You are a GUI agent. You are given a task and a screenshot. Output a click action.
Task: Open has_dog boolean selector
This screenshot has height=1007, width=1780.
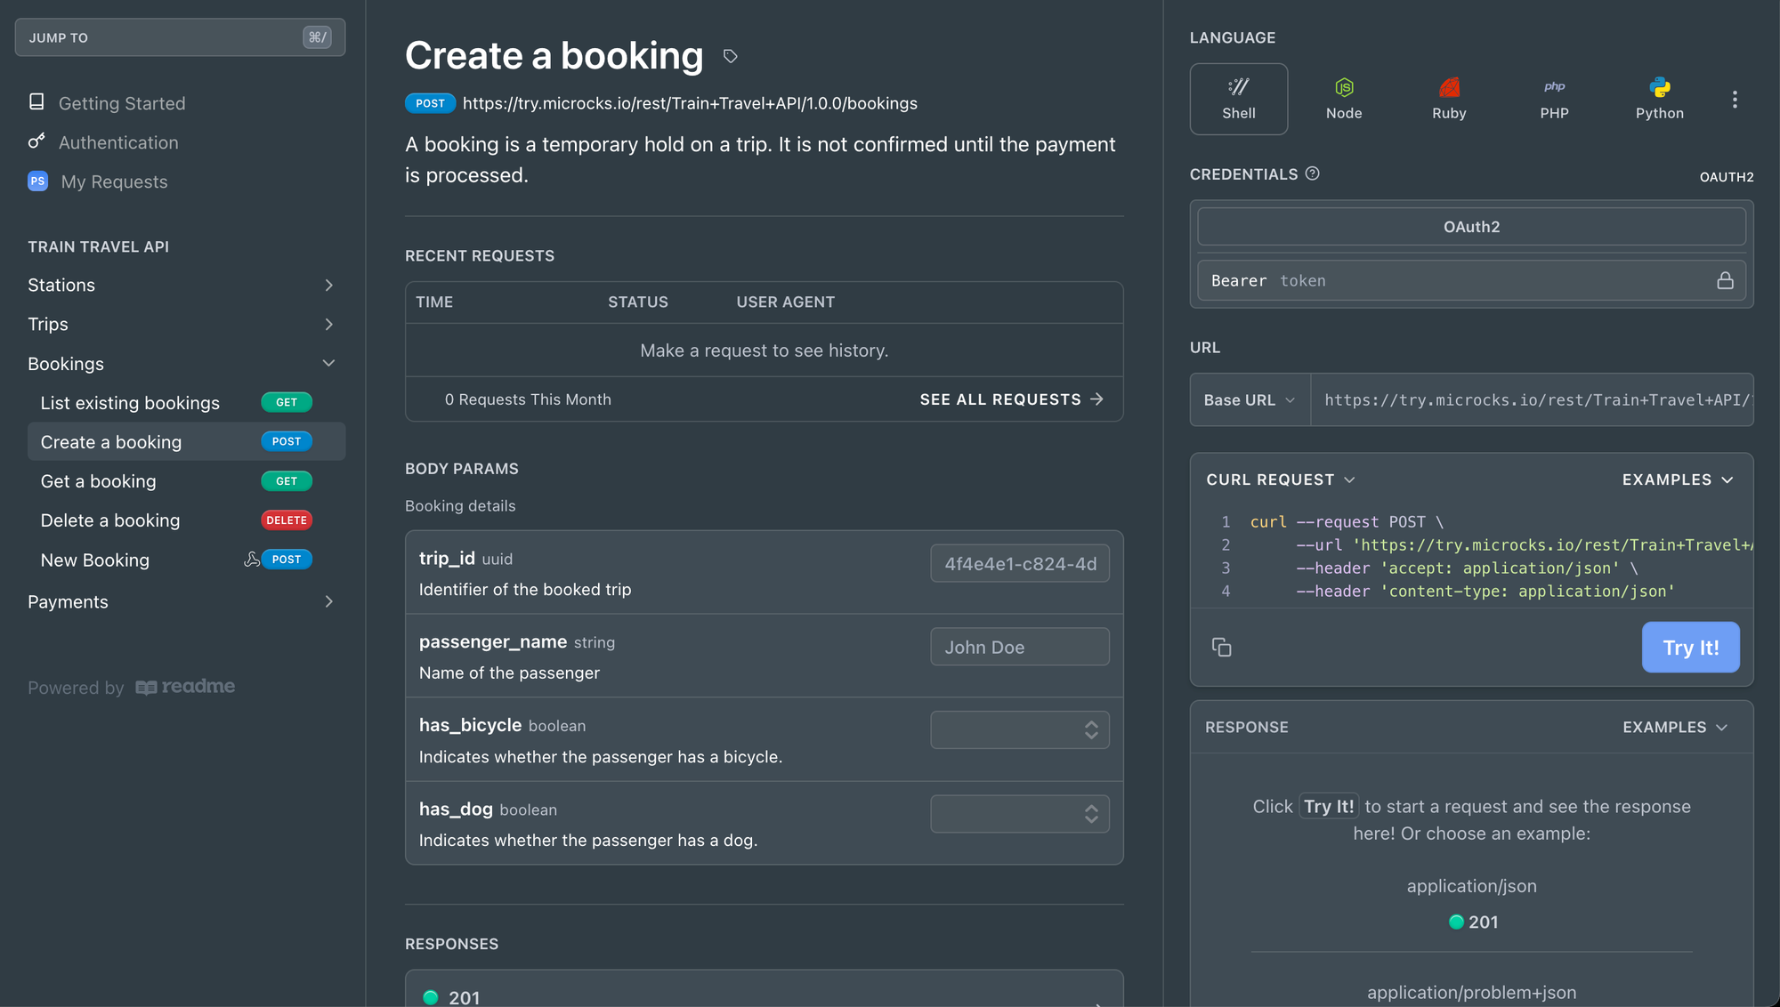click(x=1019, y=814)
